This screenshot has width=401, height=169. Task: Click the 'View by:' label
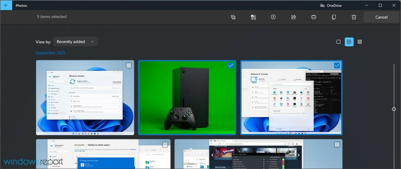(44, 42)
